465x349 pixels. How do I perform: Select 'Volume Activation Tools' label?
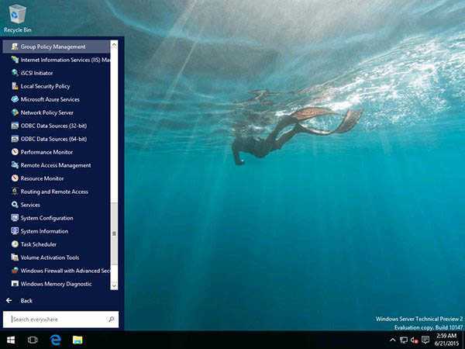pos(50,257)
